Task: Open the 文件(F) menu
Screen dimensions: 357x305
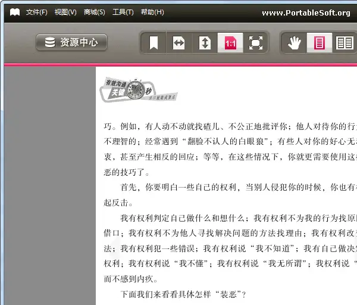Action: coord(37,12)
